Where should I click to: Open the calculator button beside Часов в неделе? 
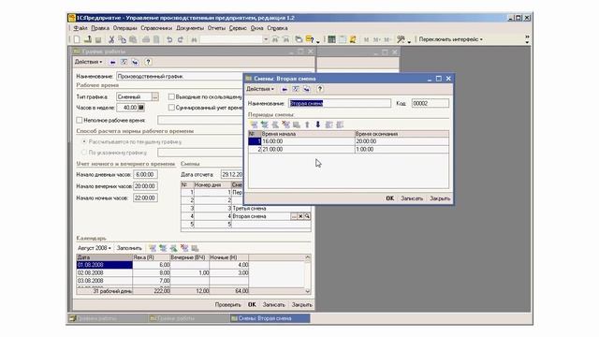(x=141, y=108)
